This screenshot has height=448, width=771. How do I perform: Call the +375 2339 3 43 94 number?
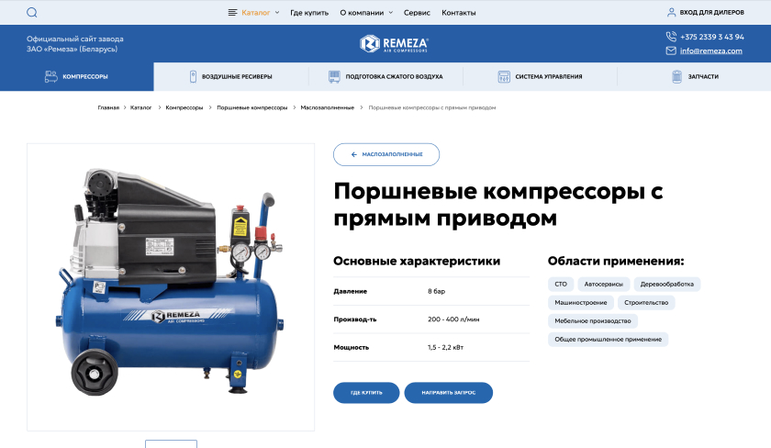712,37
